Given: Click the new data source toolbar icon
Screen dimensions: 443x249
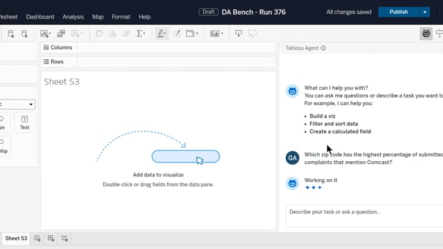Looking at the screenshot, I should pyautogui.click(x=11, y=34).
